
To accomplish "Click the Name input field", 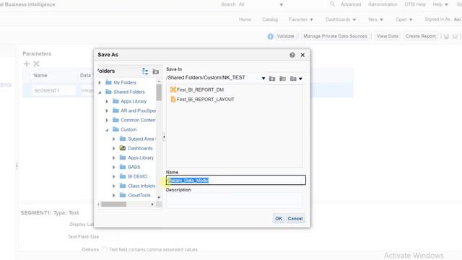I will [x=236, y=180].
